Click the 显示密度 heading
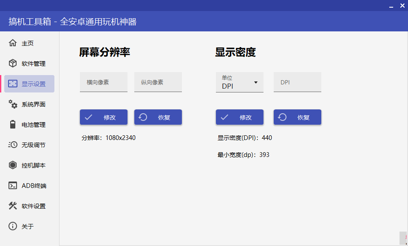The image size is (408, 246). 235,52
